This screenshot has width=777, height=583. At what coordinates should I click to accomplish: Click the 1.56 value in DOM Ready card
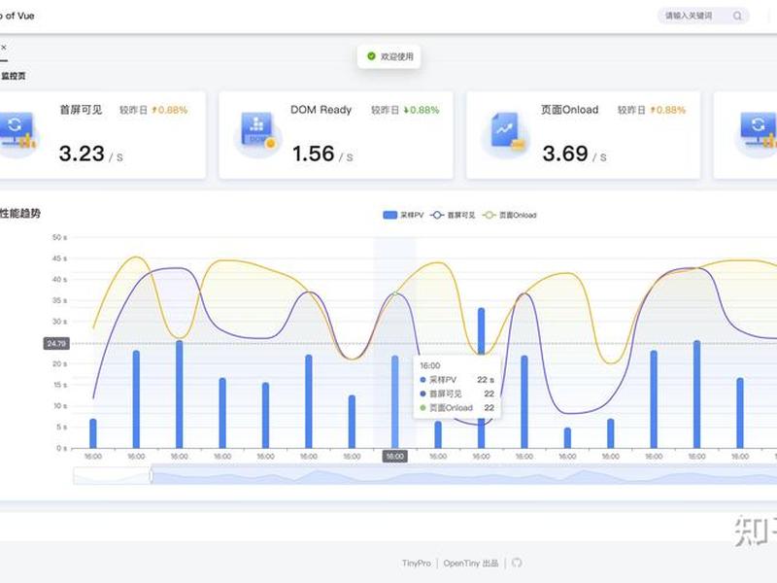tap(313, 154)
